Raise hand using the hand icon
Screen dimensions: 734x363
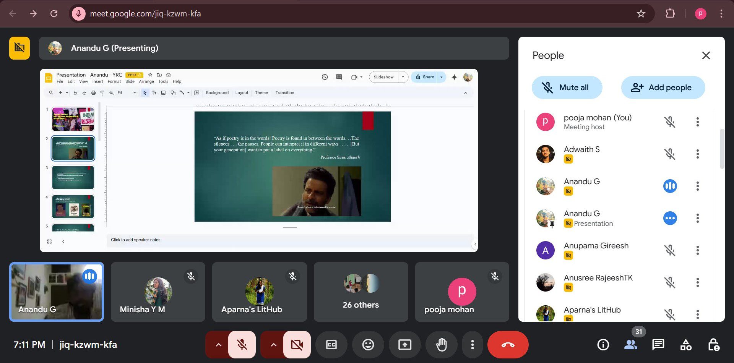pyautogui.click(x=441, y=345)
